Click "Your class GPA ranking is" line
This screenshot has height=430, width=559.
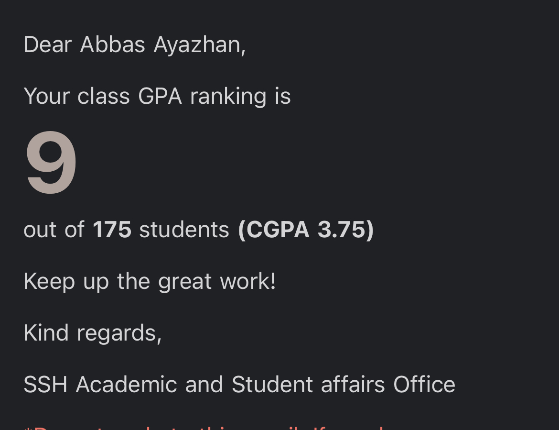[x=157, y=97]
